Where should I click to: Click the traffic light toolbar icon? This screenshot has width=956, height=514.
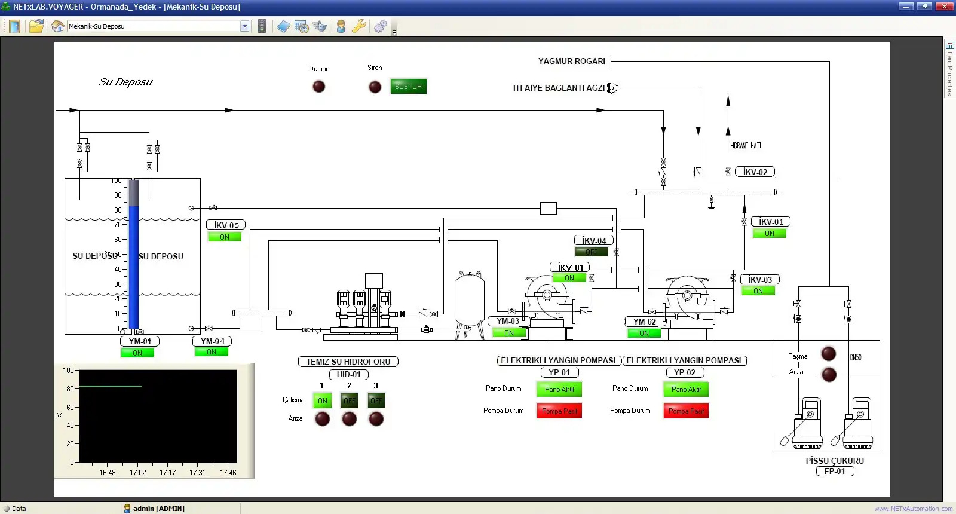[262, 26]
